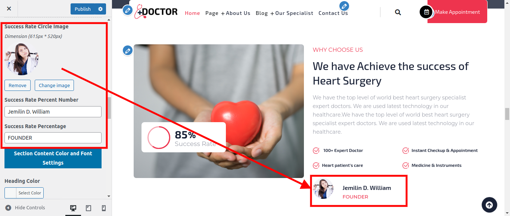Image resolution: width=510 pixels, height=216 pixels.
Task: Click the edit pencil above Contact Us menu
Action: 344,6
